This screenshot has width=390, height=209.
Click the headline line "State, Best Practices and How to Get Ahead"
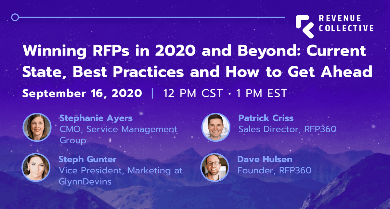[197, 72]
